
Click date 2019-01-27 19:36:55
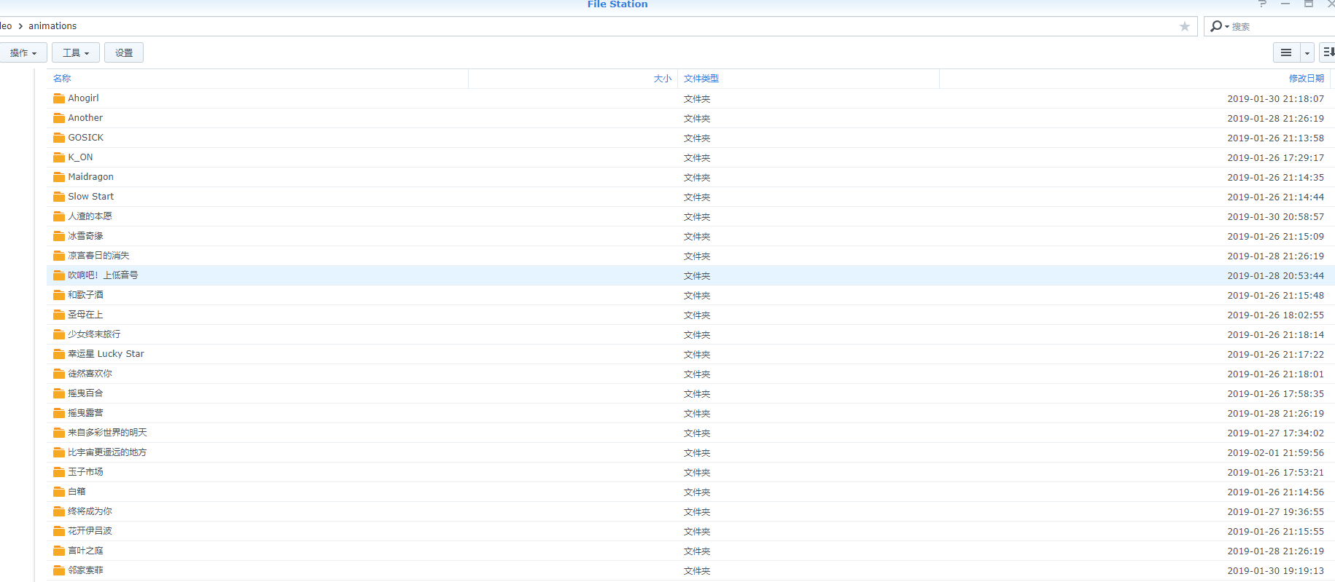[x=1275, y=512]
